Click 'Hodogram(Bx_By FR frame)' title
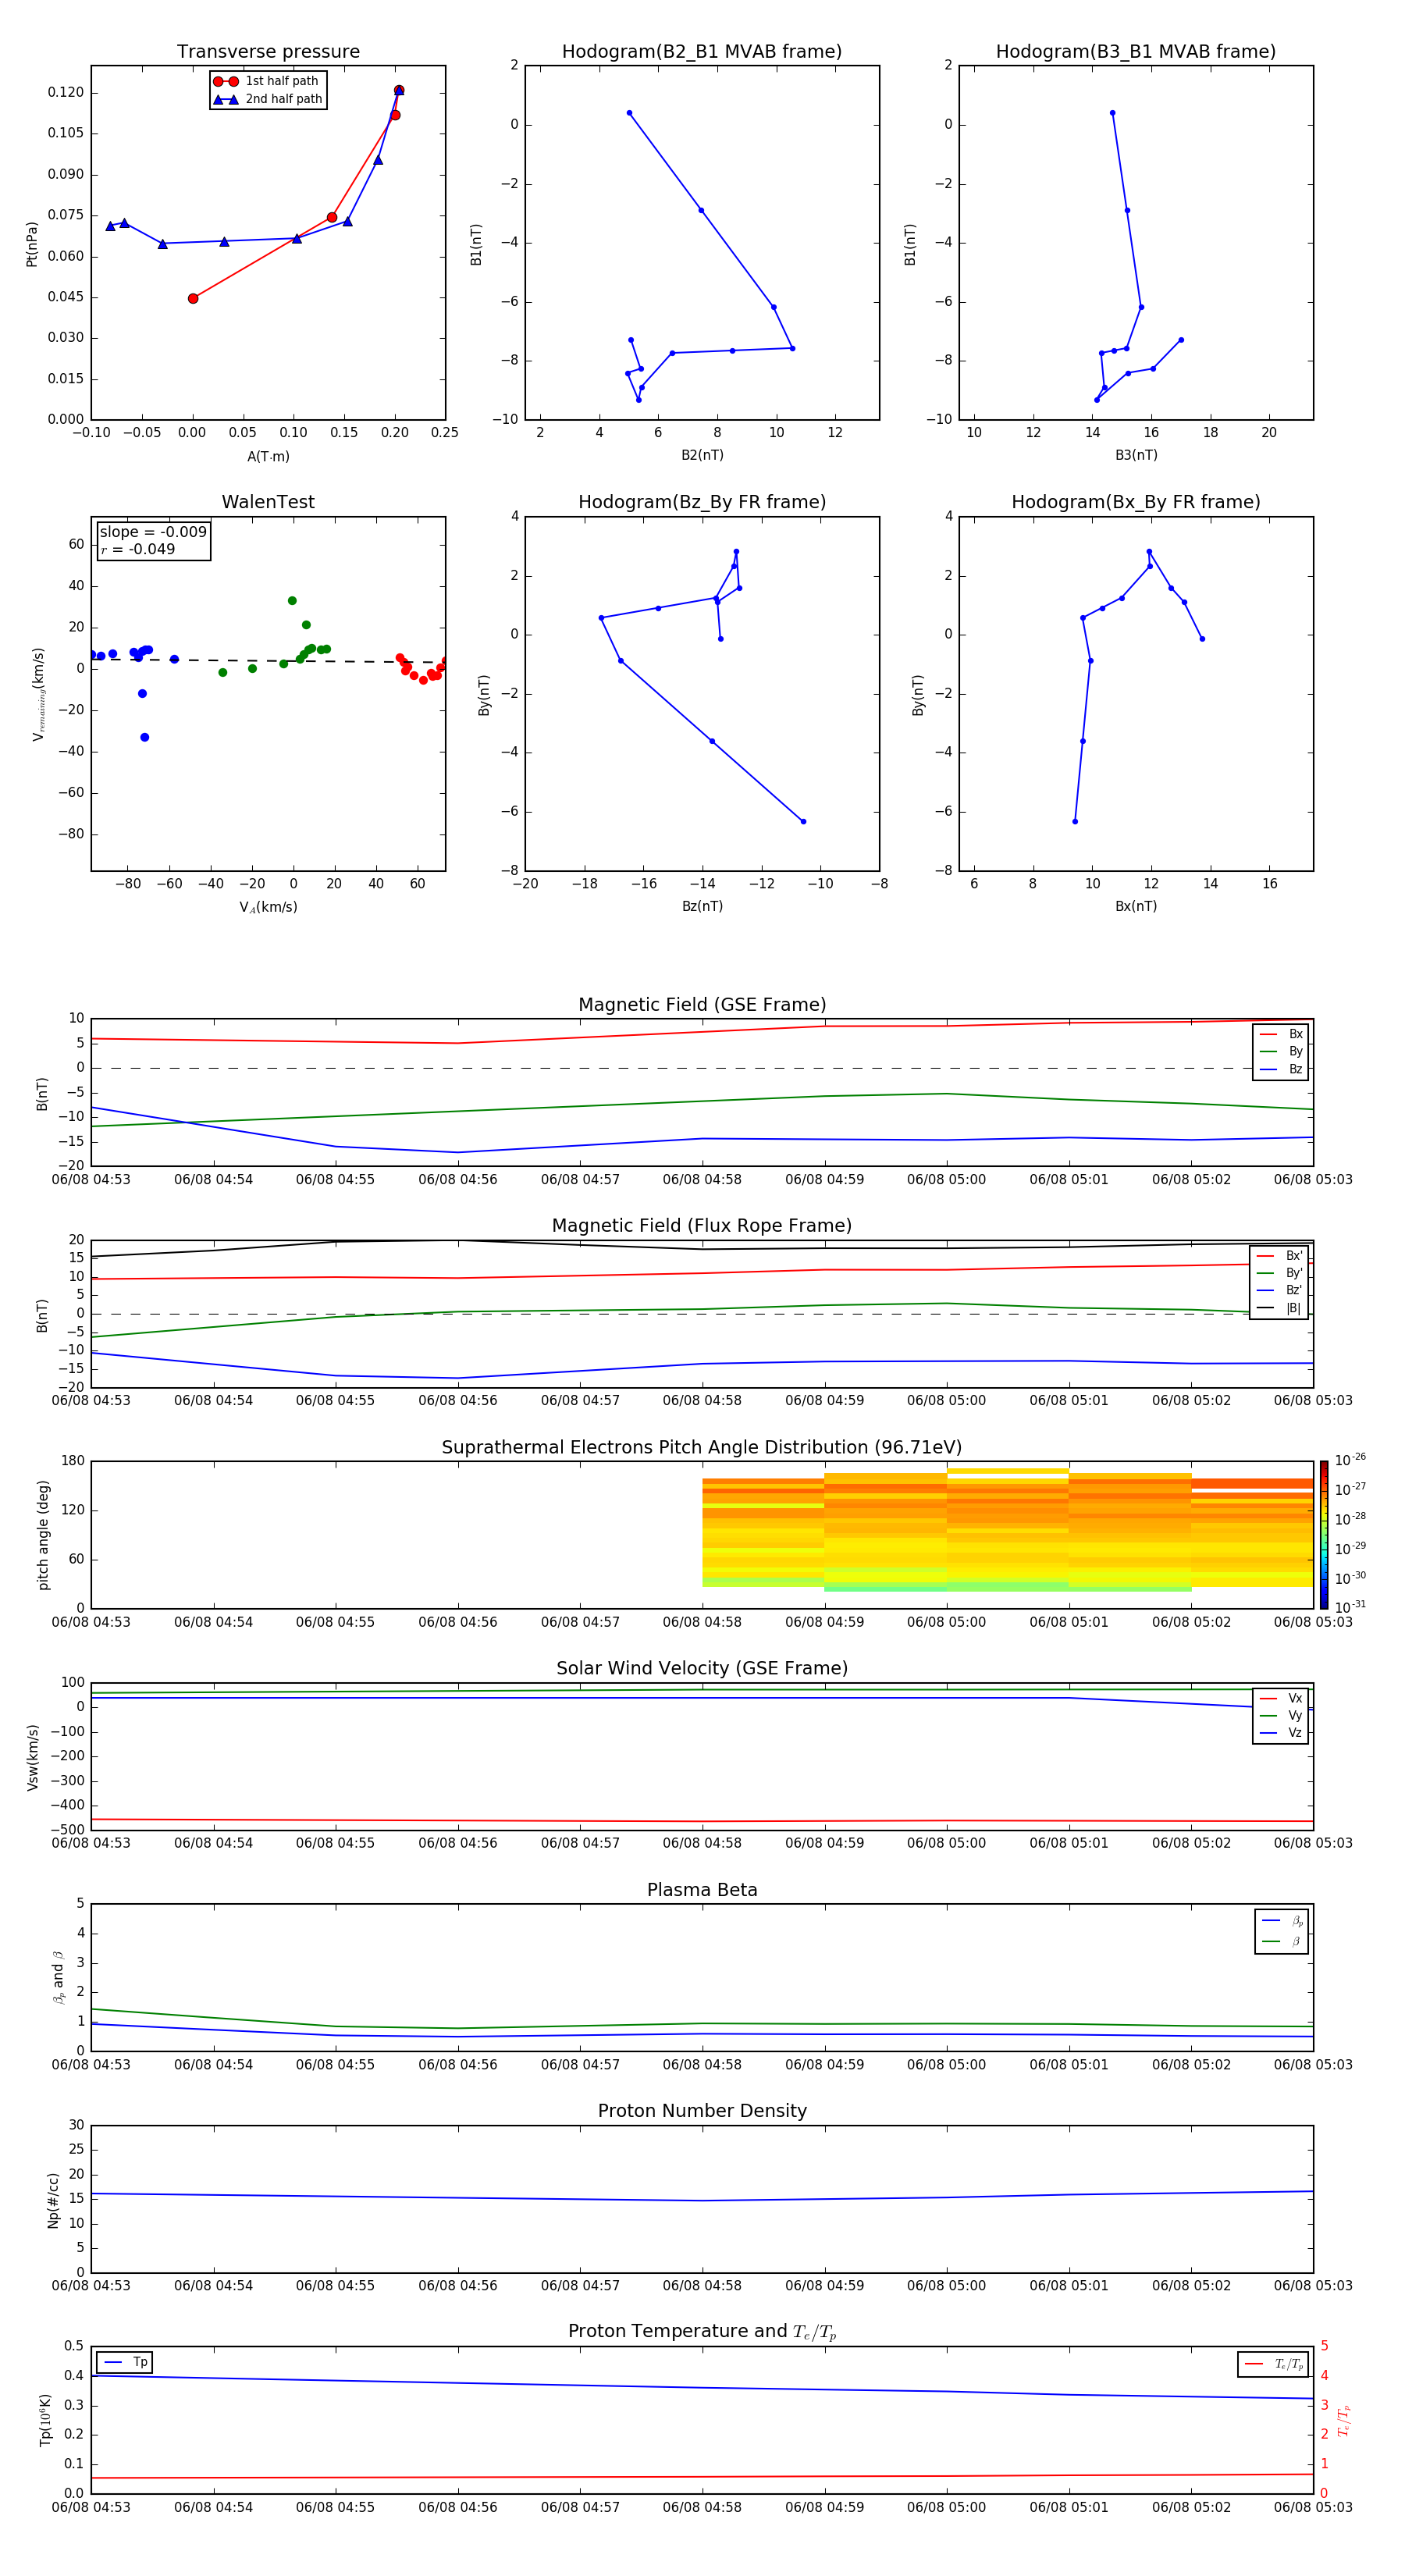This screenshot has height=2576, width=1405. 1136,502
